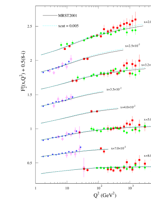This screenshot has width=151, height=222.
Task: Click the solid line sample beside MRST2001
Action: coord(50,15)
